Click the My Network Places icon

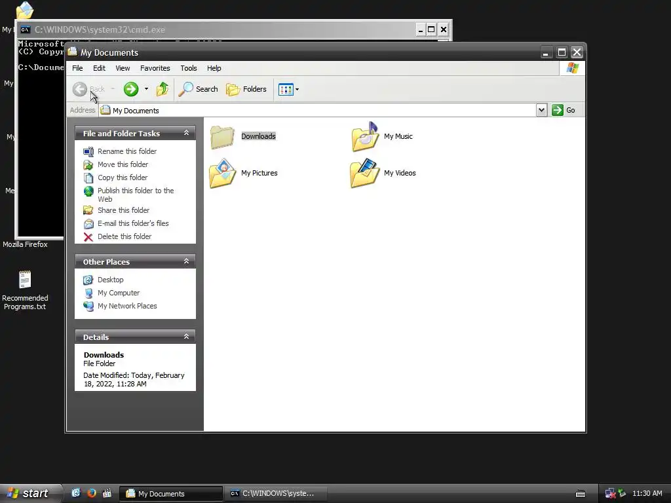tap(88, 307)
